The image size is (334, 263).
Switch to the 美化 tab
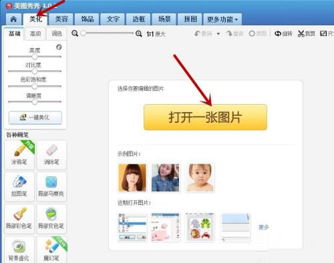(35, 19)
